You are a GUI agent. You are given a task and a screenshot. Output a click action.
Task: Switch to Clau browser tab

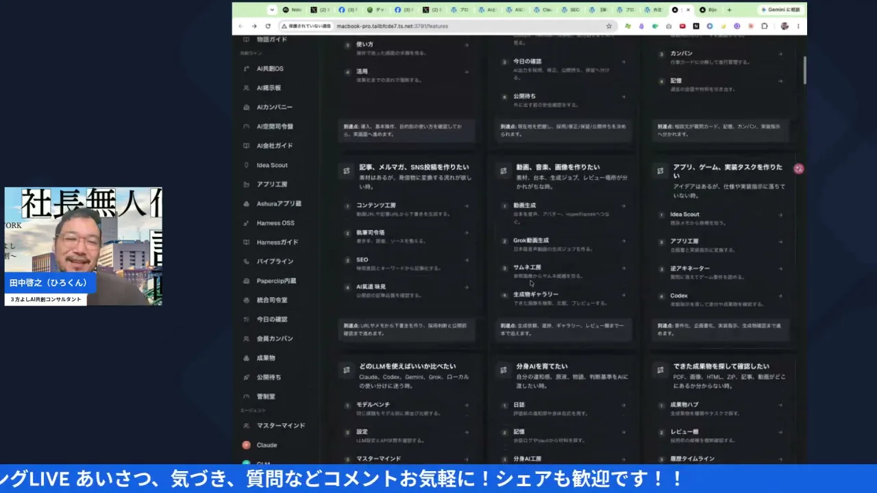(543, 10)
